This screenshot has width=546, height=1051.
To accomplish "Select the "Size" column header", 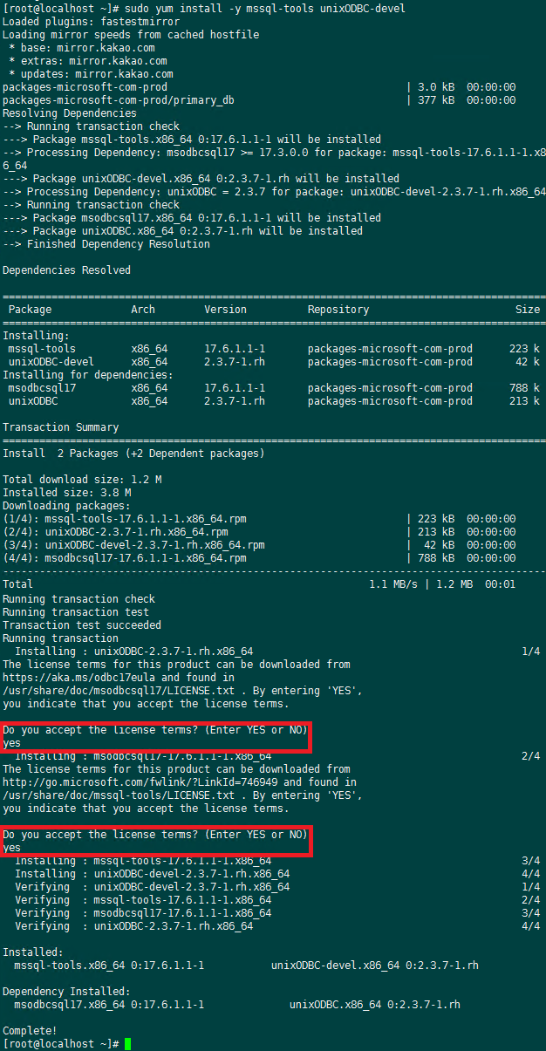I will (x=527, y=310).
